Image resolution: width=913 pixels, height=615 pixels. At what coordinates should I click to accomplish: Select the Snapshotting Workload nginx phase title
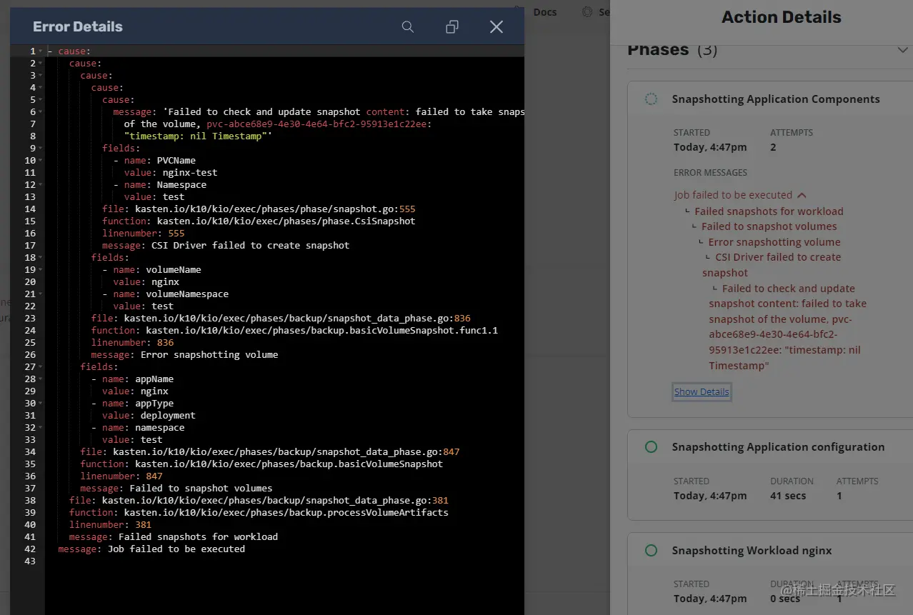pyautogui.click(x=752, y=551)
